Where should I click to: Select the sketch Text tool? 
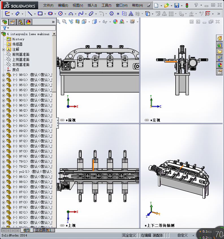coord(131,14)
